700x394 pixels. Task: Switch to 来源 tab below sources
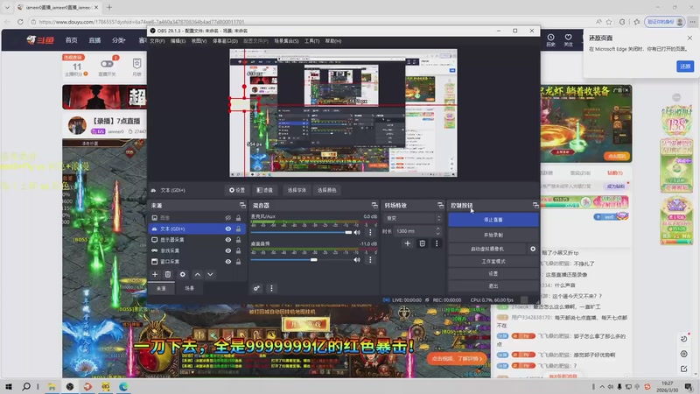coord(161,288)
